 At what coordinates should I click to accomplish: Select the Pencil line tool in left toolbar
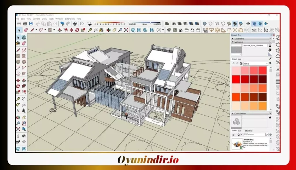pyautogui.click(x=18, y=50)
